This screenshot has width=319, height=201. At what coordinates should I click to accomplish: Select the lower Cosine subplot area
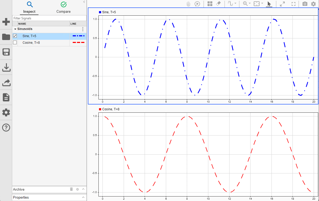pos(208,154)
